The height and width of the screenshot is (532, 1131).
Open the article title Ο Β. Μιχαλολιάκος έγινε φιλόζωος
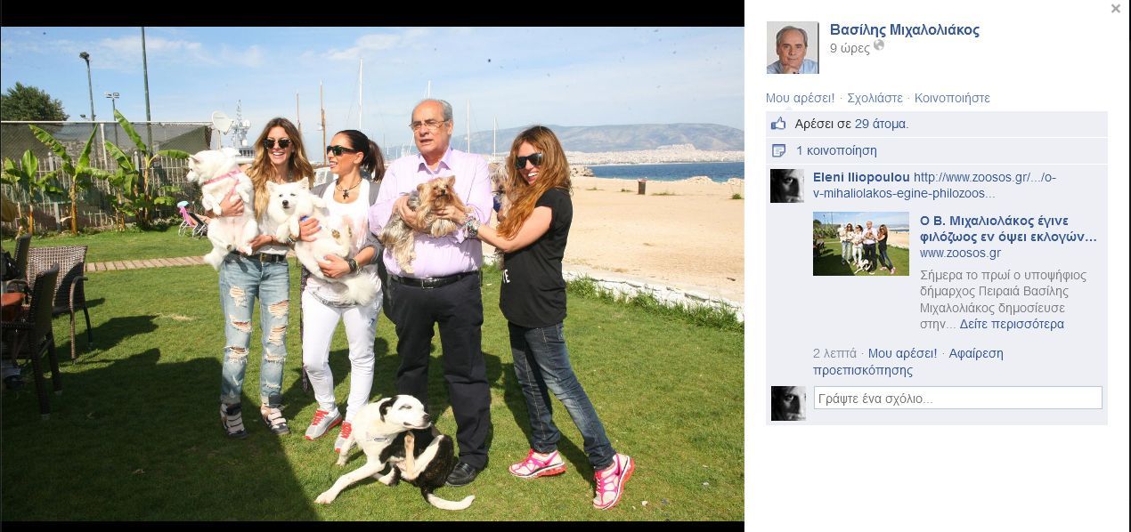1008,229
